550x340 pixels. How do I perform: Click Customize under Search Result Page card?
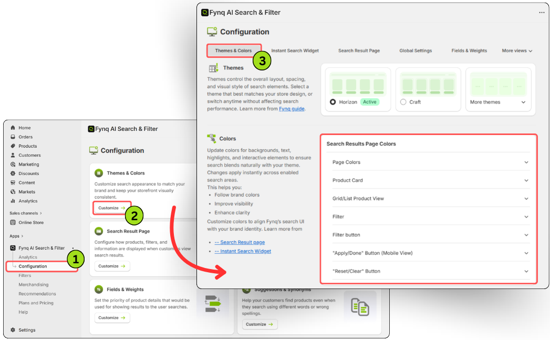[x=112, y=266]
